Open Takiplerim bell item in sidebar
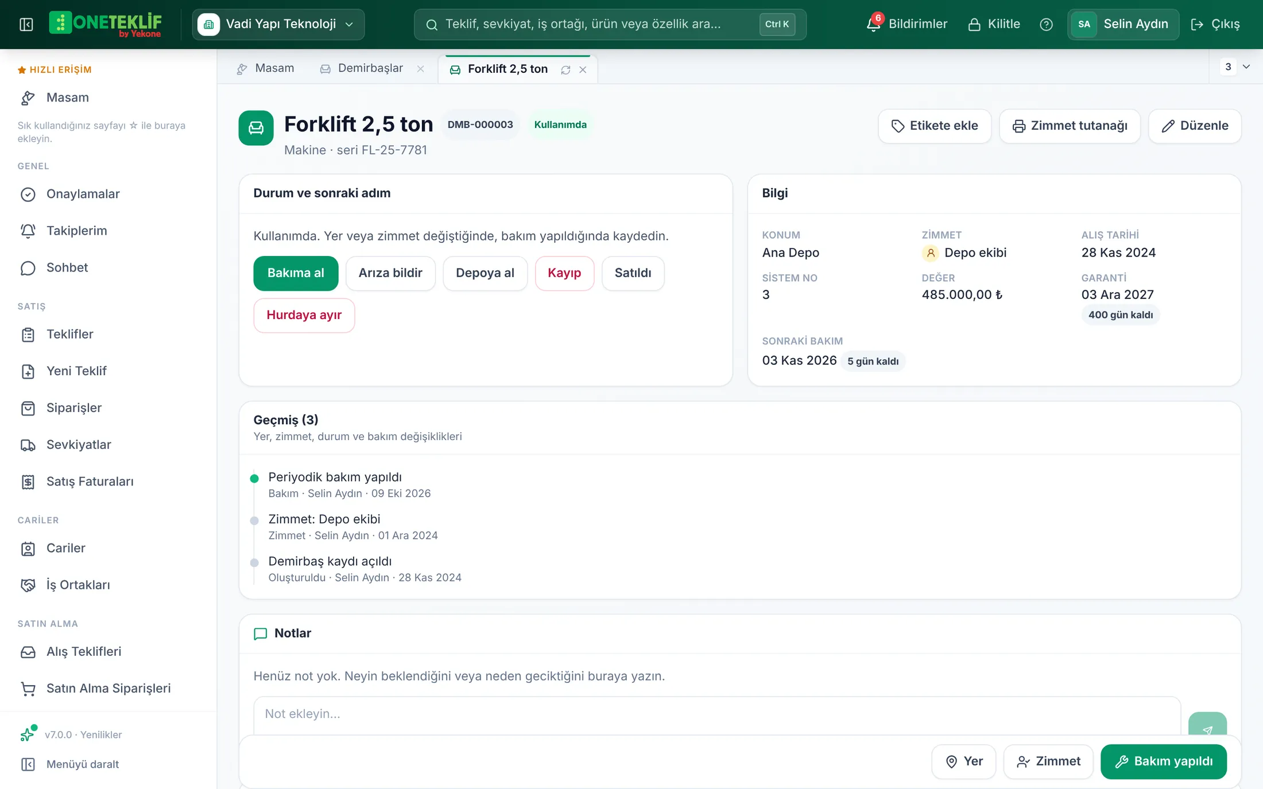This screenshot has width=1263, height=789. pyautogui.click(x=109, y=231)
